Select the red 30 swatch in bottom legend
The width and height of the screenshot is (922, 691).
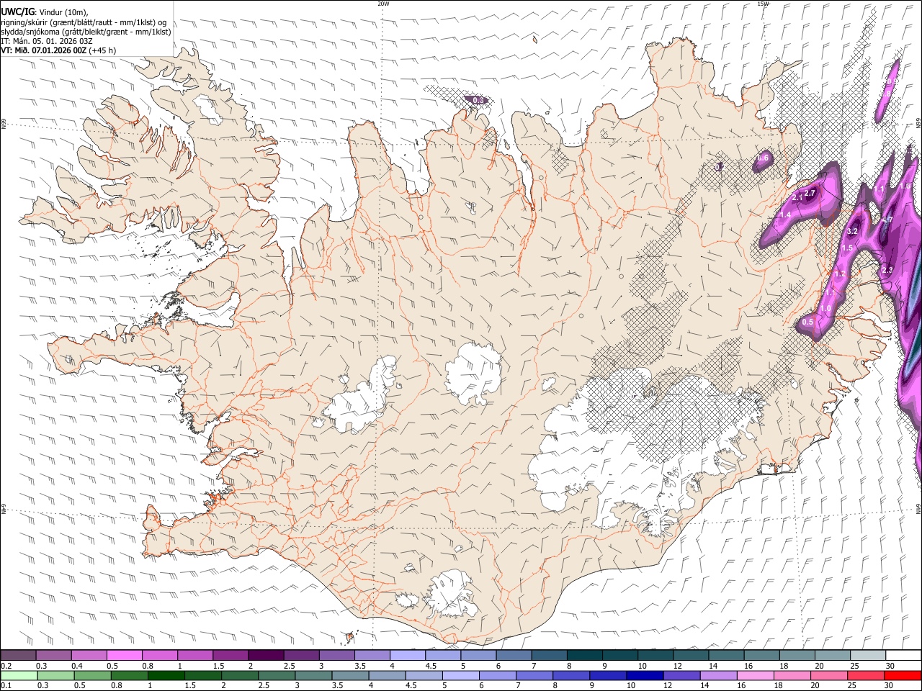903,675
